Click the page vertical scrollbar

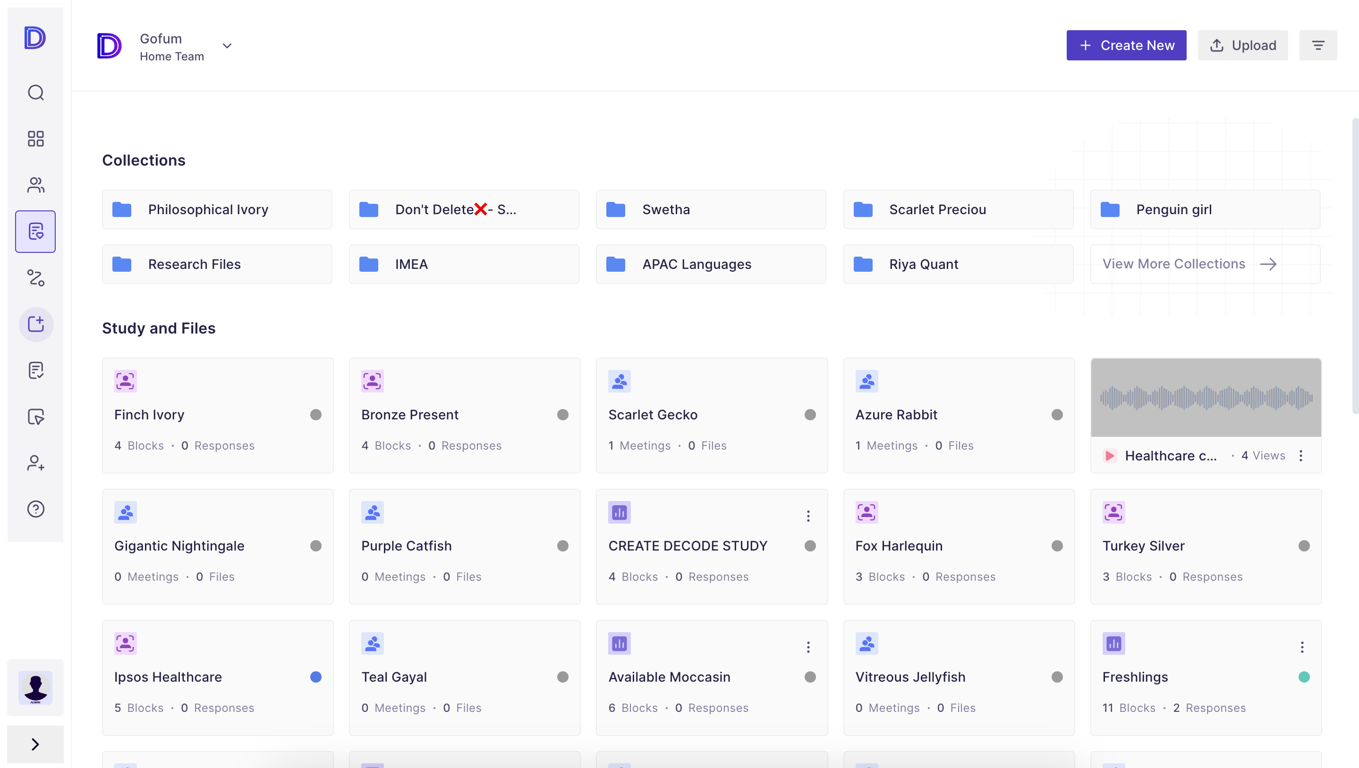point(1355,267)
